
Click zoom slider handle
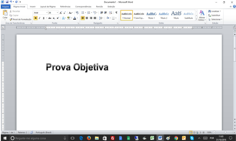225,132
